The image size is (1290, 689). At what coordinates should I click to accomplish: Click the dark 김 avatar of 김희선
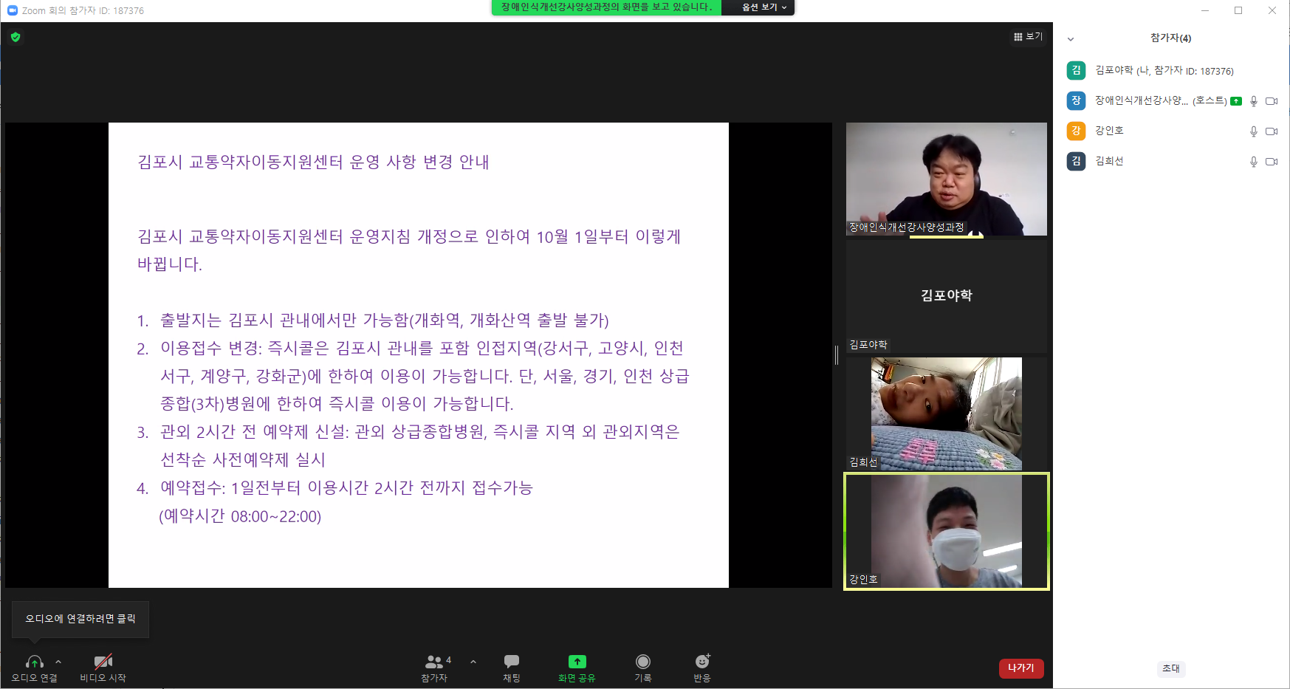coord(1076,161)
